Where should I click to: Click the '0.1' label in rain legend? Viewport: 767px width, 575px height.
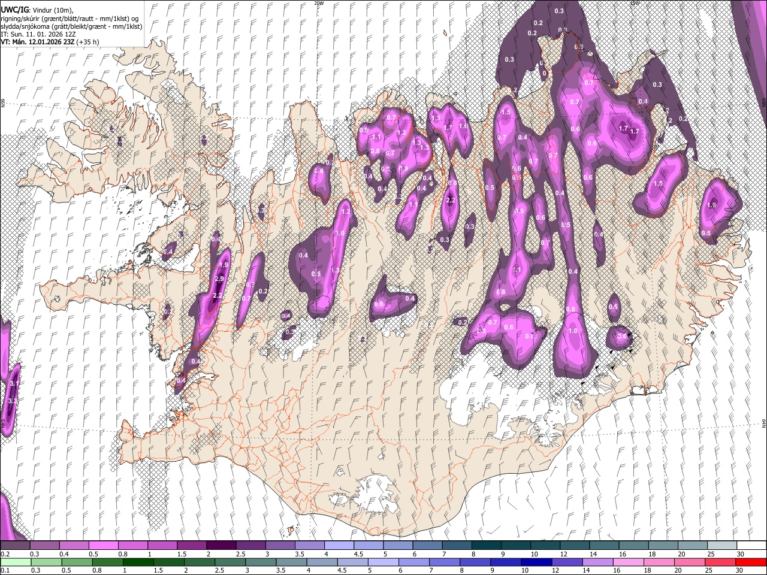click(5, 570)
